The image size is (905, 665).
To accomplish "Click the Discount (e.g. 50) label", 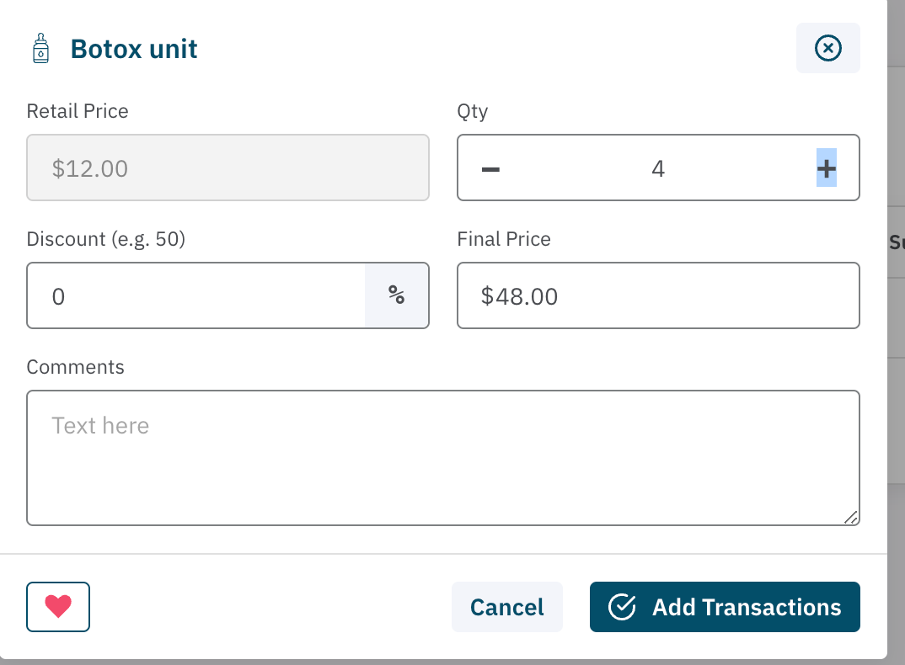I will [x=105, y=239].
